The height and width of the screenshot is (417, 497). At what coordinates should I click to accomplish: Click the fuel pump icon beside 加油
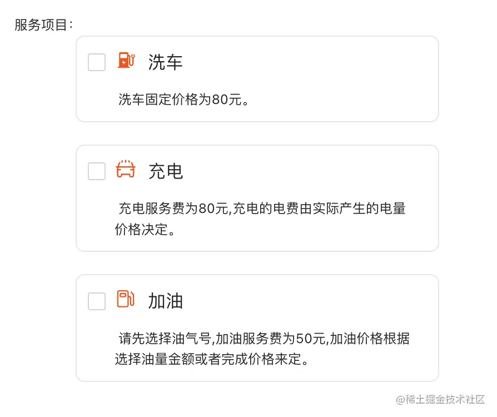click(126, 299)
